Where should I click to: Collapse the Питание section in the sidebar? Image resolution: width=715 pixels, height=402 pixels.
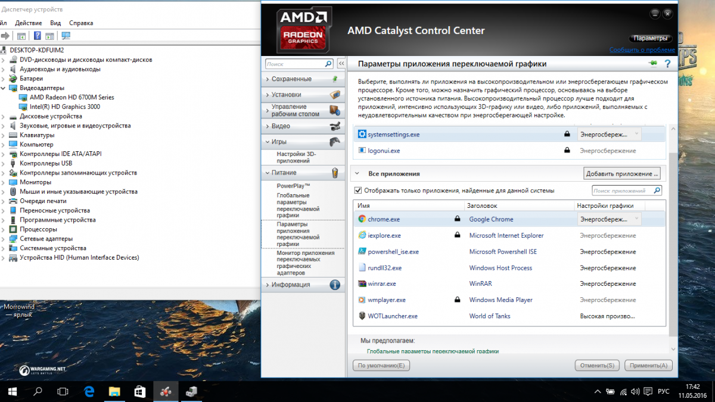pyautogui.click(x=304, y=173)
